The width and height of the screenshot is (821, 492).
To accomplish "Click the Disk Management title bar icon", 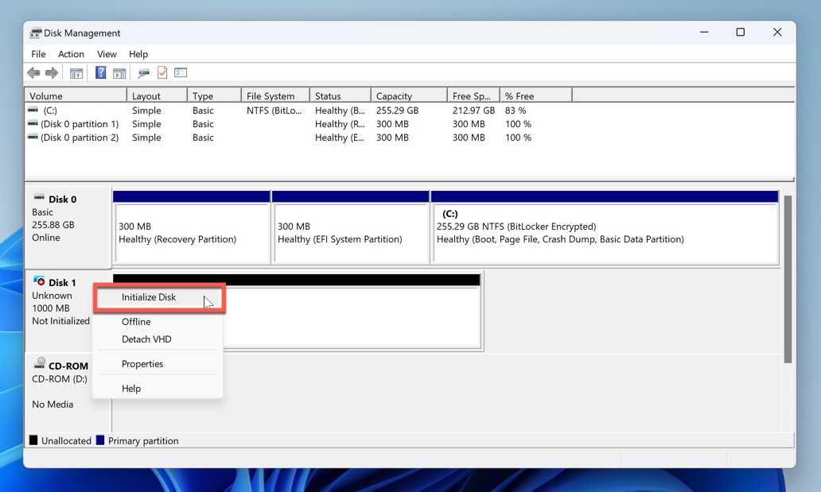I will click(34, 33).
